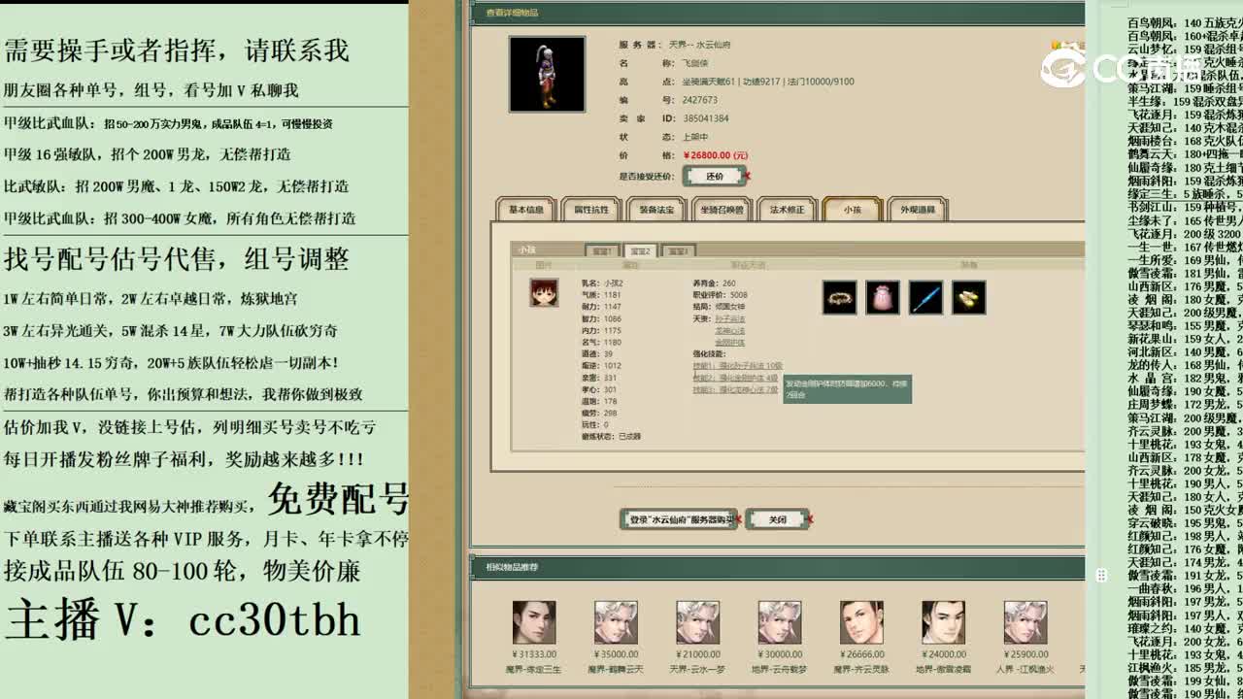
Task: Click the character avatar image at top
Action: click(x=547, y=75)
